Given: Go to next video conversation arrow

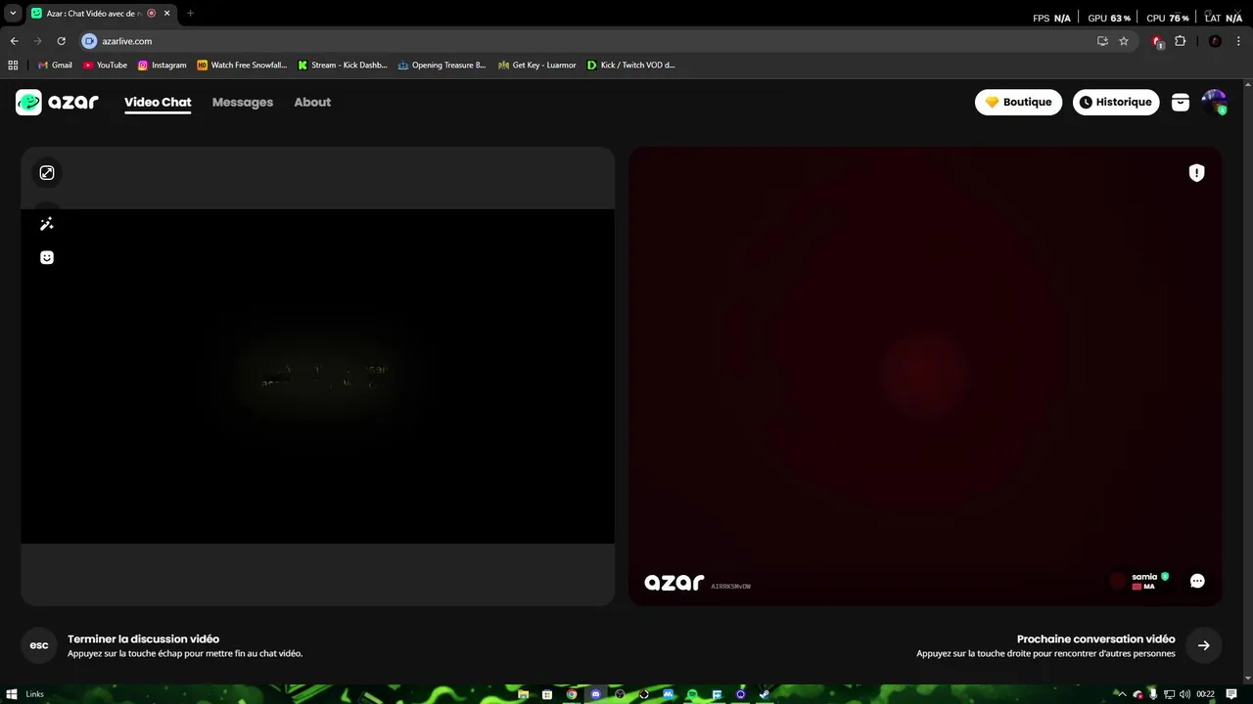Looking at the screenshot, I should pos(1204,645).
